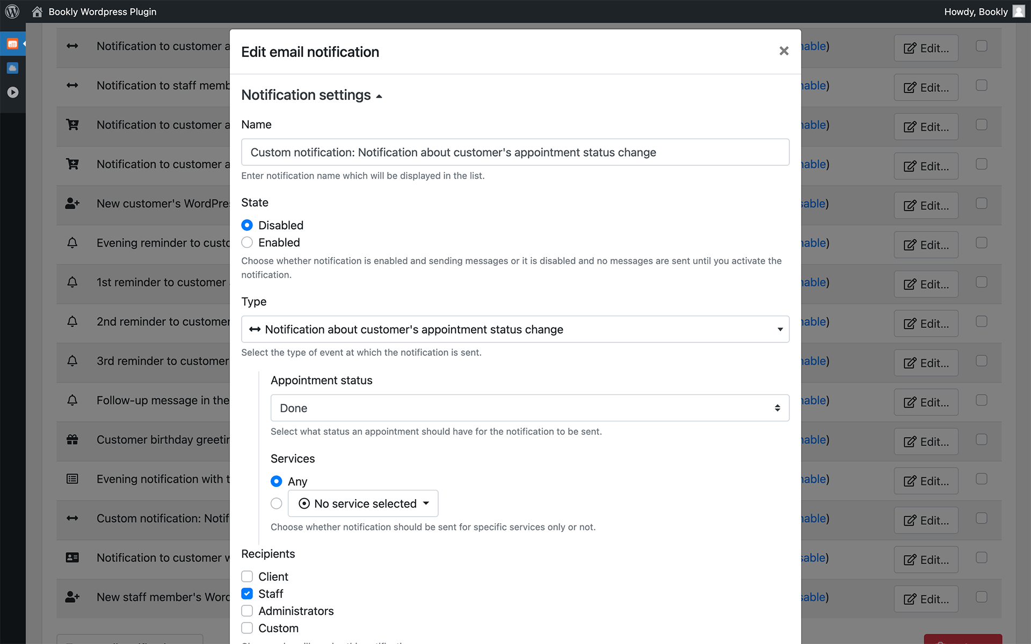Click the gift icon for birthday greeting
This screenshot has height=644, width=1031.
(x=72, y=440)
